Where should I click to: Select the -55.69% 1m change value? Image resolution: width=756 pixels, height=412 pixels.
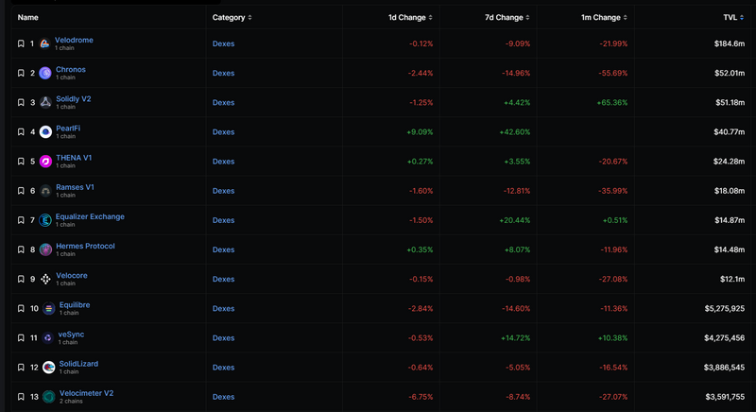click(x=612, y=74)
